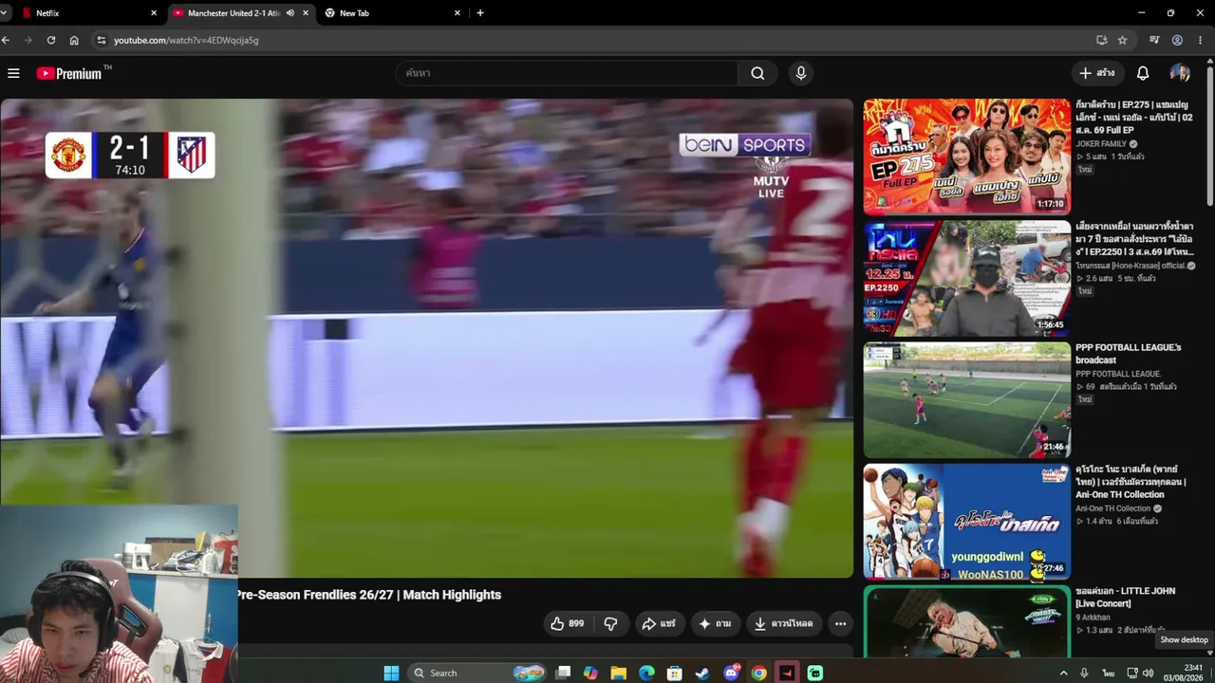Open the browser profile icon

tap(1177, 40)
